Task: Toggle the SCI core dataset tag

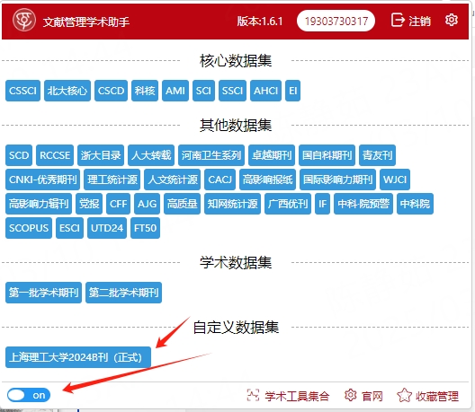Action: click(203, 91)
